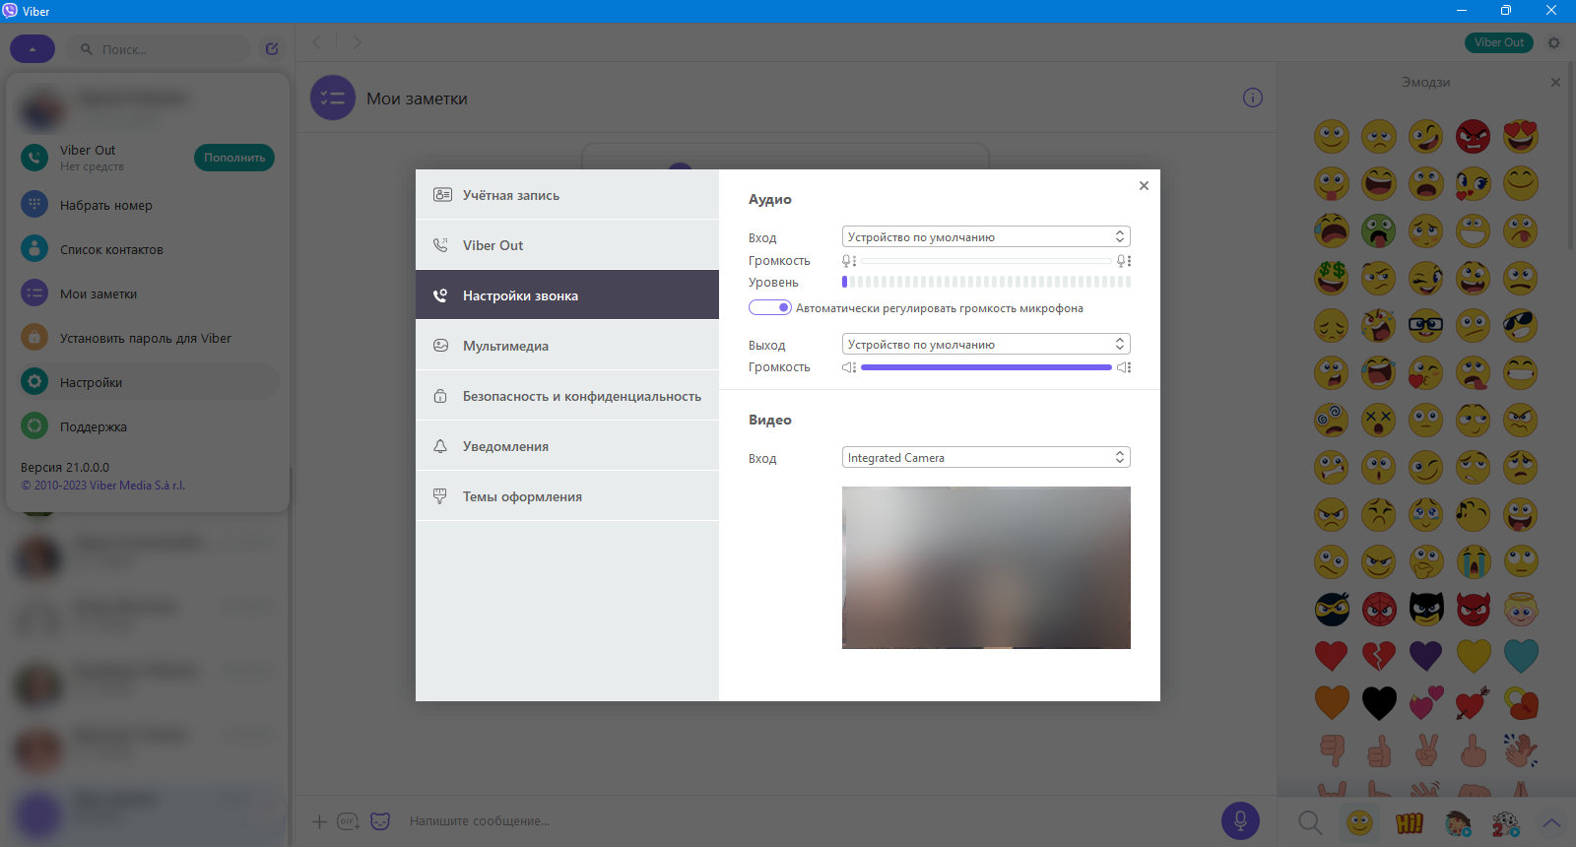Open the Integrated Camera video input dropdown
This screenshot has height=847, width=1576.
[x=986, y=457]
